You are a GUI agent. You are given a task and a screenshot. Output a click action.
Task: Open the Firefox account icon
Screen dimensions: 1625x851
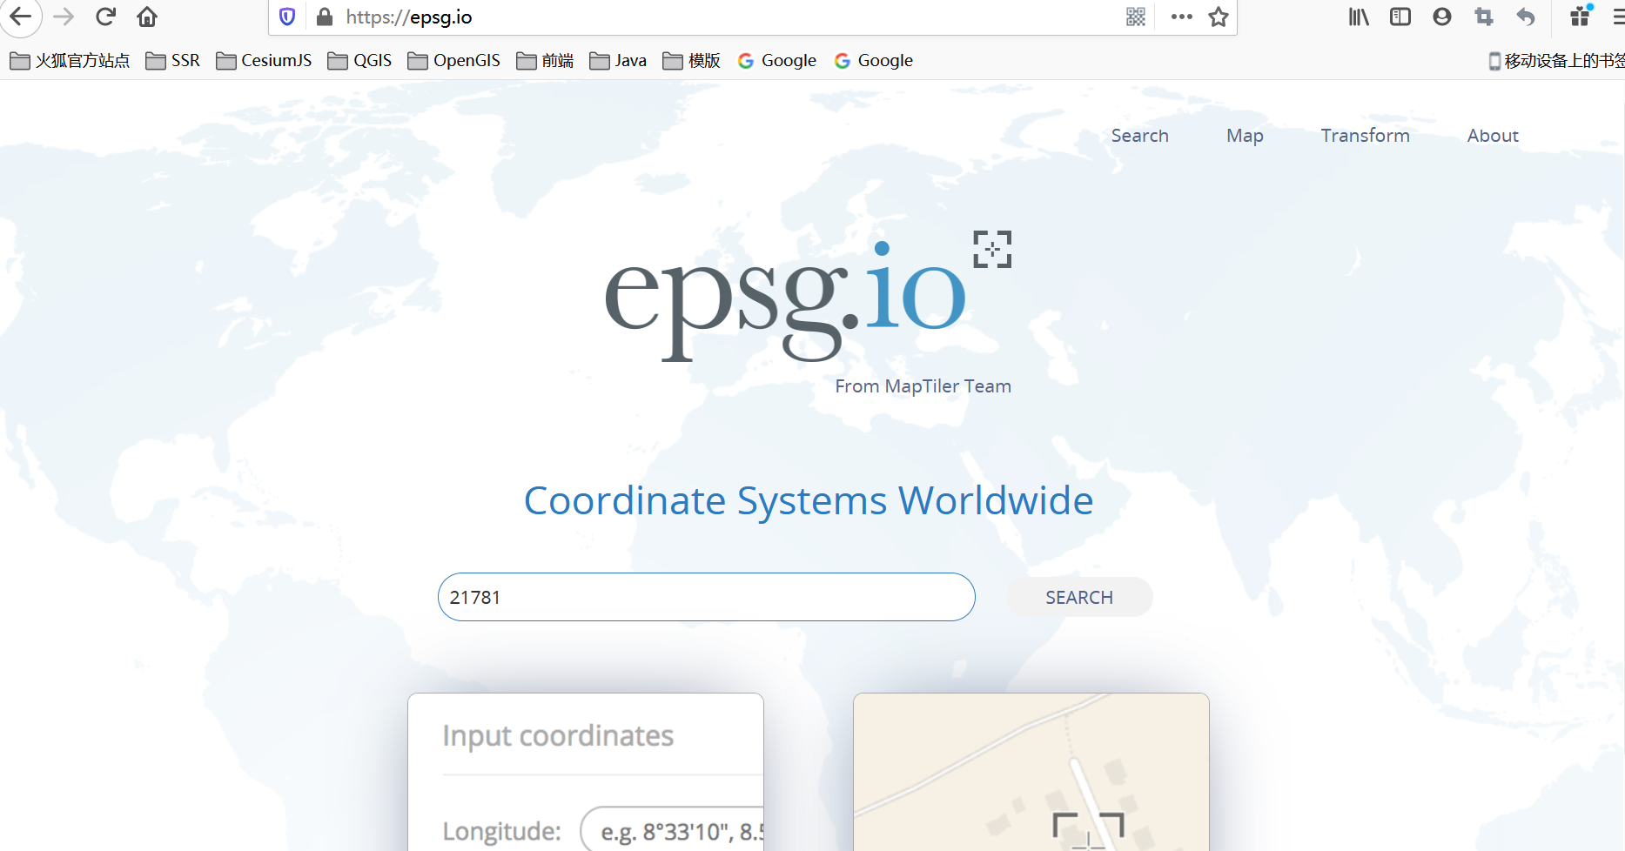(x=1441, y=17)
